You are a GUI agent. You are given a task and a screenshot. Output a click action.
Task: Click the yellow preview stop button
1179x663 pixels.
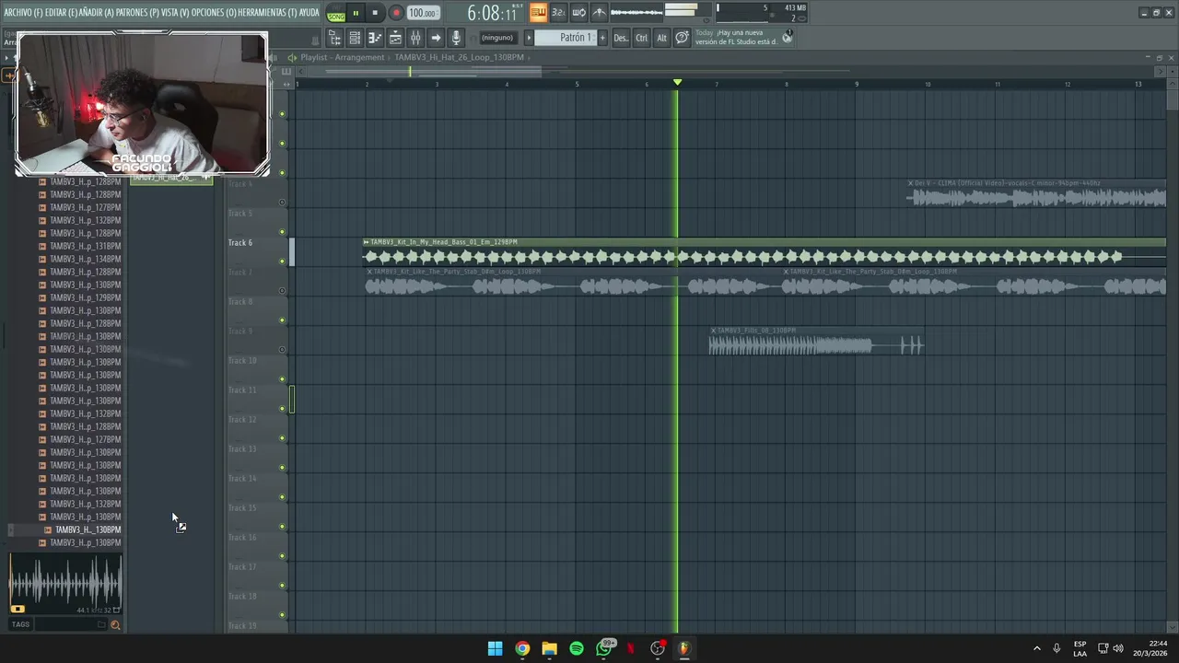pos(18,609)
